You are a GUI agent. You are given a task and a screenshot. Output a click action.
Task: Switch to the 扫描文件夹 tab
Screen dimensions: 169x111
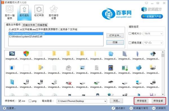[29, 25]
